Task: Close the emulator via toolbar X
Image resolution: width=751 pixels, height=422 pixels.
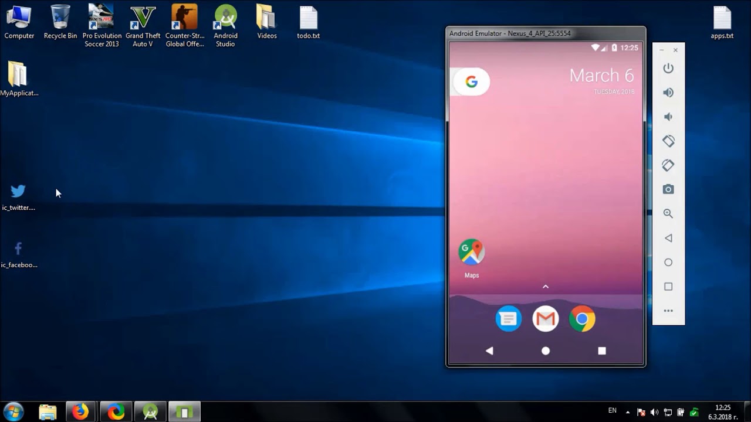Action: [675, 50]
